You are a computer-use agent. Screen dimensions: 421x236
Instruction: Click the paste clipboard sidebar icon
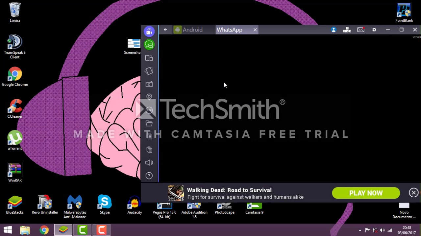tap(149, 149)
